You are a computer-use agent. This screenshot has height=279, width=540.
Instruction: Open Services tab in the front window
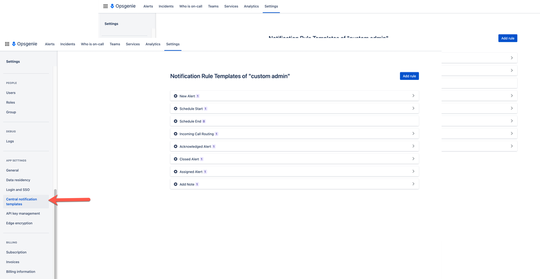tap(132, 44)
